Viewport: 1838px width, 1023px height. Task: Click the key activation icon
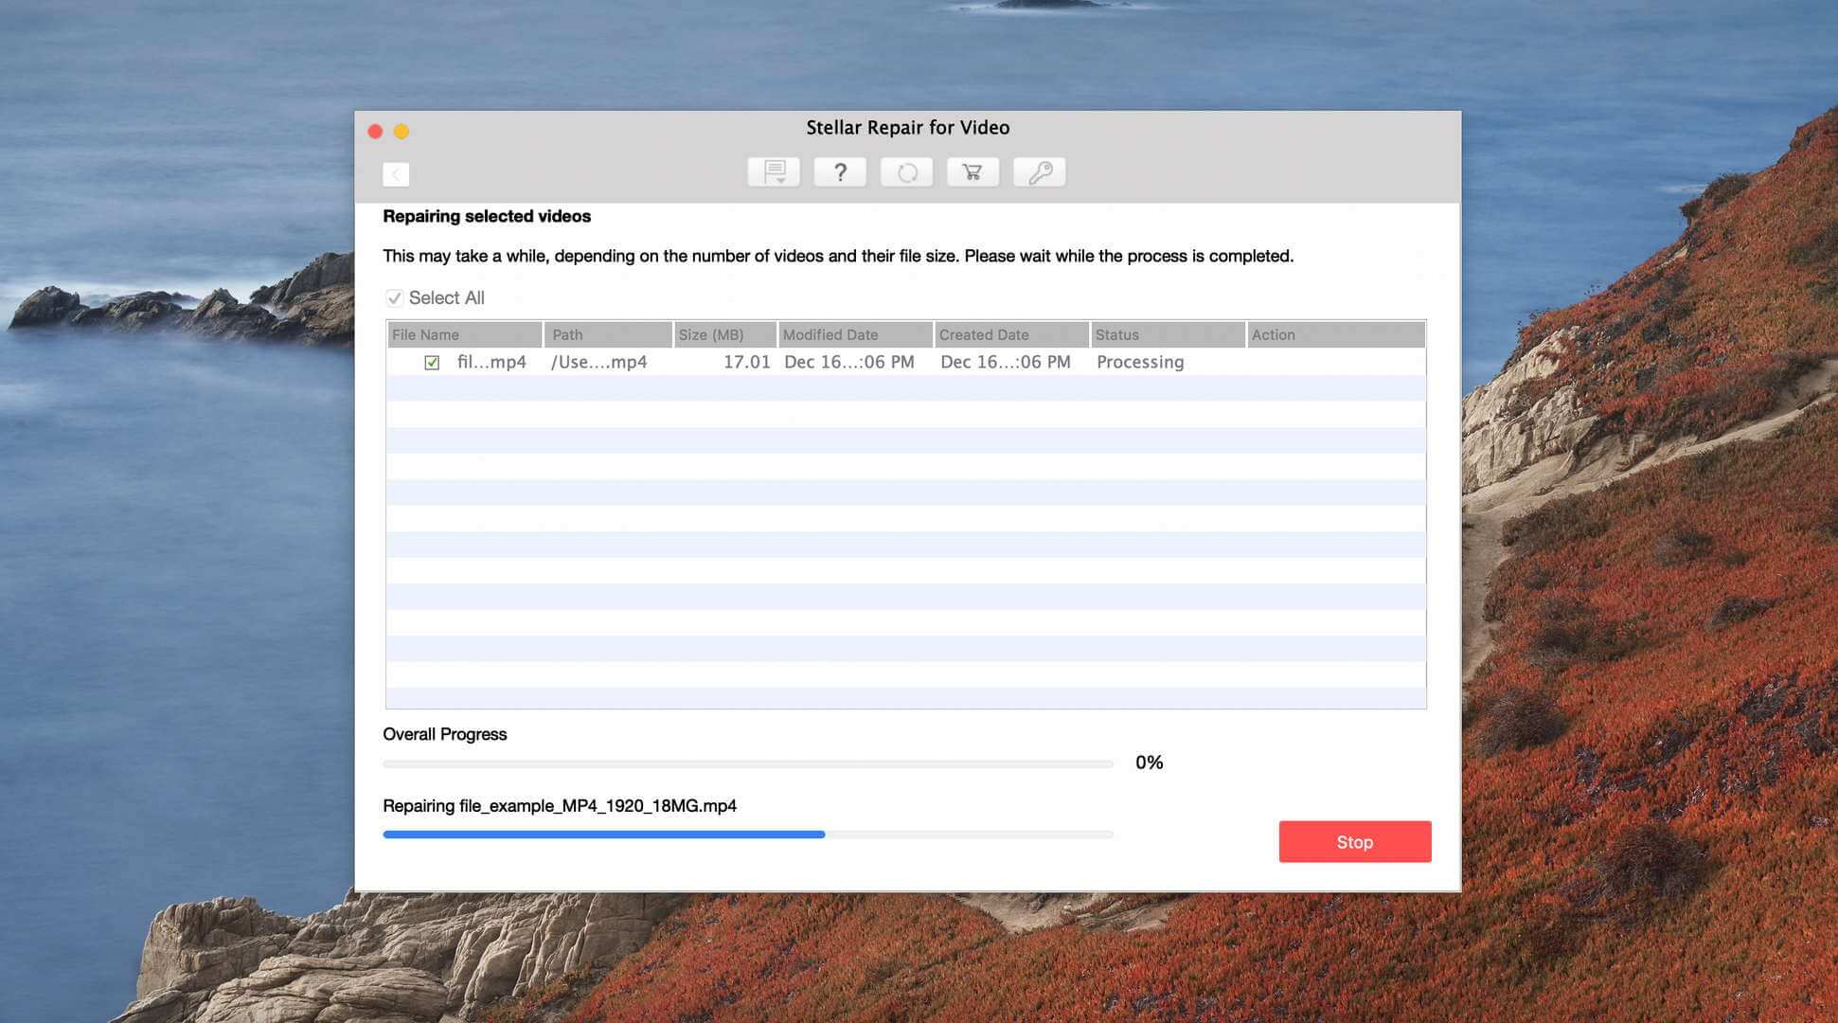[1039, 172]
